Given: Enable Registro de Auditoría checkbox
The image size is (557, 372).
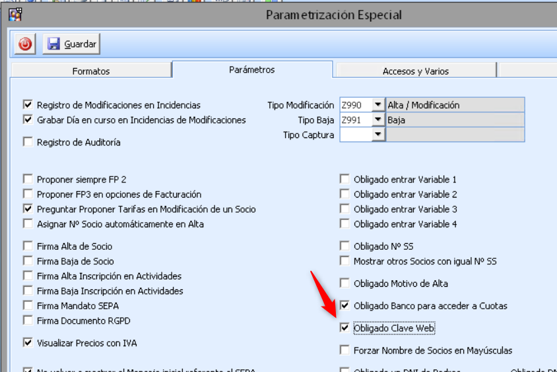Looking at the screenshot, I should 28,142.
